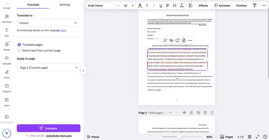Click the vertical scrollbar on right
The width and height of the screenshot is (269, 140).
coord(268,43)
